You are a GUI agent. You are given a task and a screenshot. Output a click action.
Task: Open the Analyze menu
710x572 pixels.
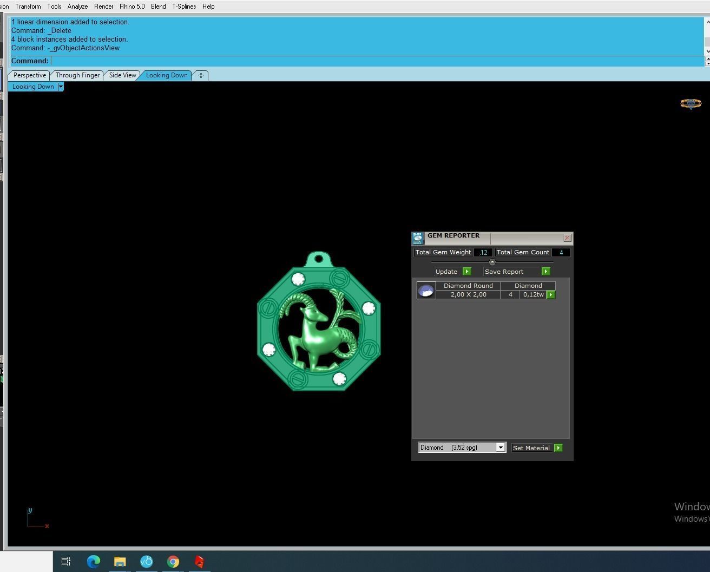(x=77, y=6)
